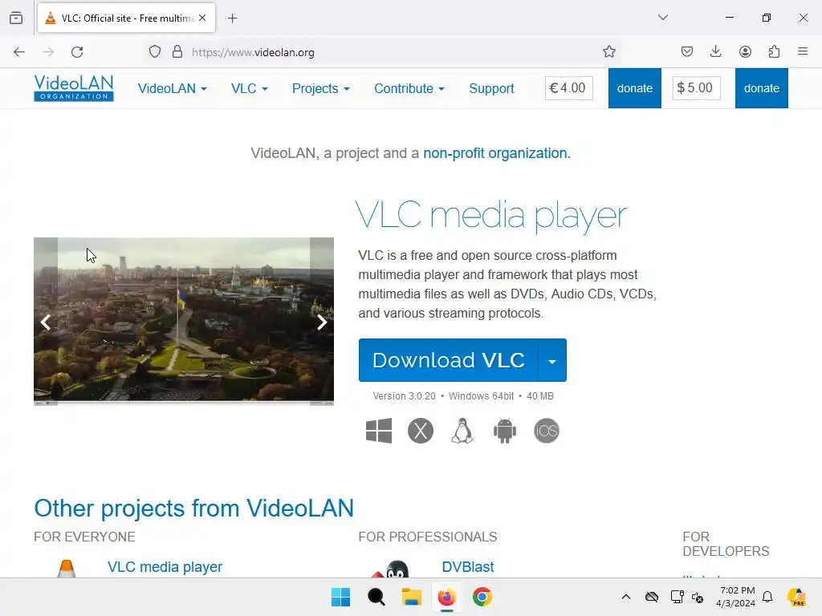Show next carousel slide
The height and width of the screenshot is (616, 822).
click(x=322, y=322)
